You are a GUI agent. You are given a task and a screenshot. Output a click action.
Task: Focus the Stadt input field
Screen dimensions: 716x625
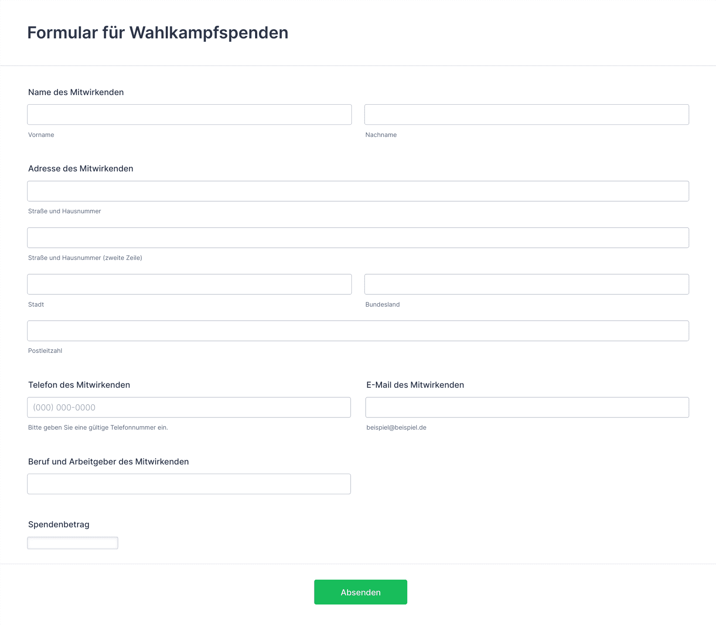[x=189, y=284]
